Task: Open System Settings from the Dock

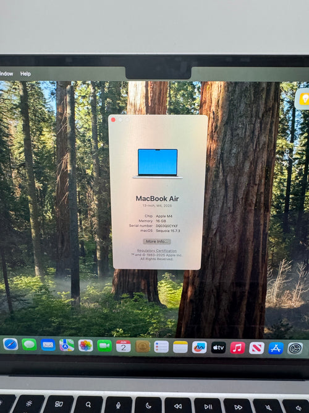Action: [x=295, y=349]
